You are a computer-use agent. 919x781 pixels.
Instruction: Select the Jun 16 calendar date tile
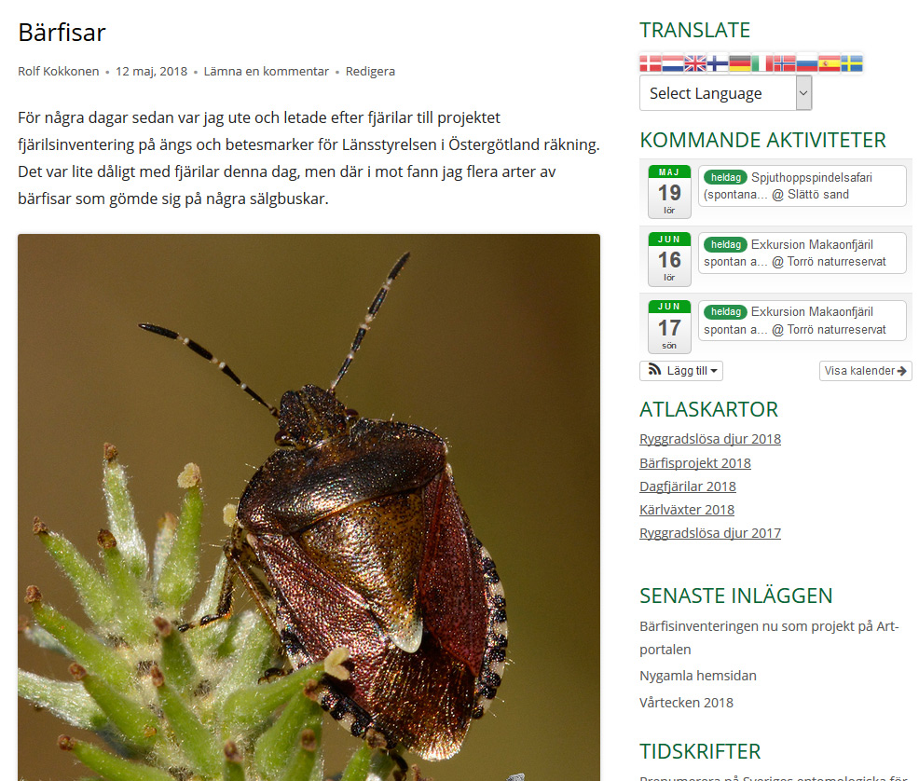coord(669,259)
